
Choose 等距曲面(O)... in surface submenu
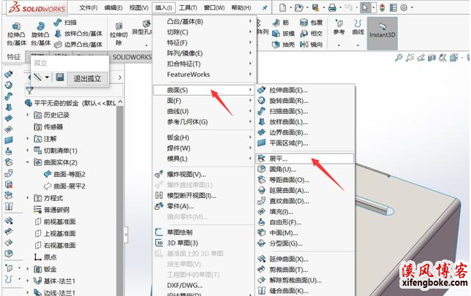coord(305,180)
